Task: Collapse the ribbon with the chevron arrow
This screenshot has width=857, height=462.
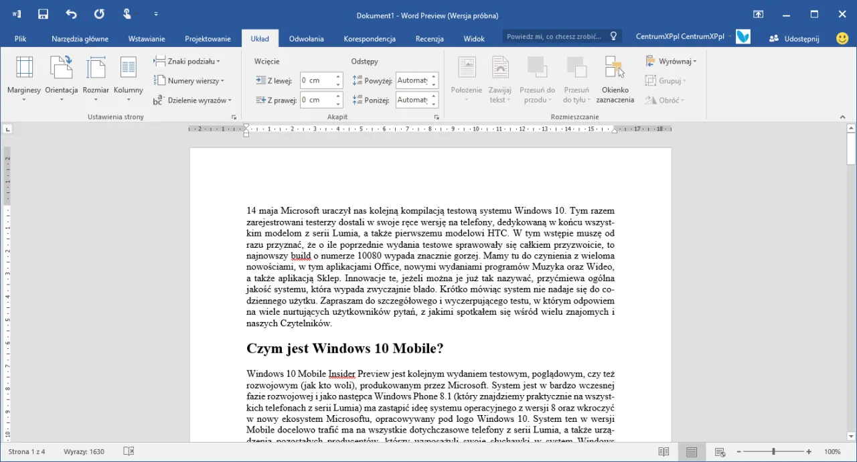Action: (x=842, y=117)
